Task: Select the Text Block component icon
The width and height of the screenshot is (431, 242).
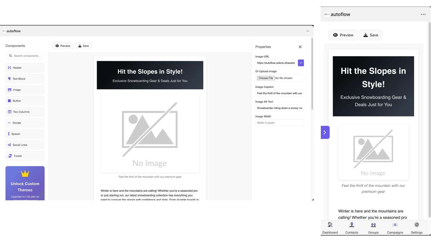Action: [9, 79]
